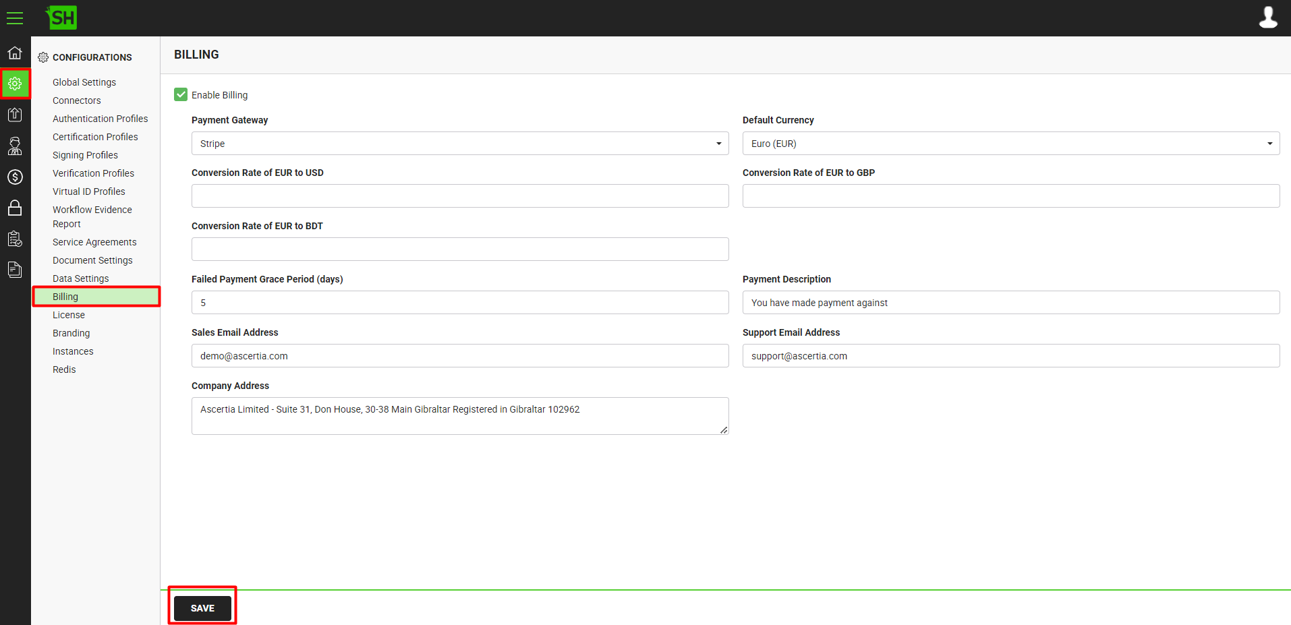Open Workflow Evidence Report
Image resolution: width=1291 pixels, height=625 pixels.
click(92, 216)
